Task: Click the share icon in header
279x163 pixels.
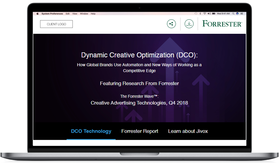Action: point(171,24)
